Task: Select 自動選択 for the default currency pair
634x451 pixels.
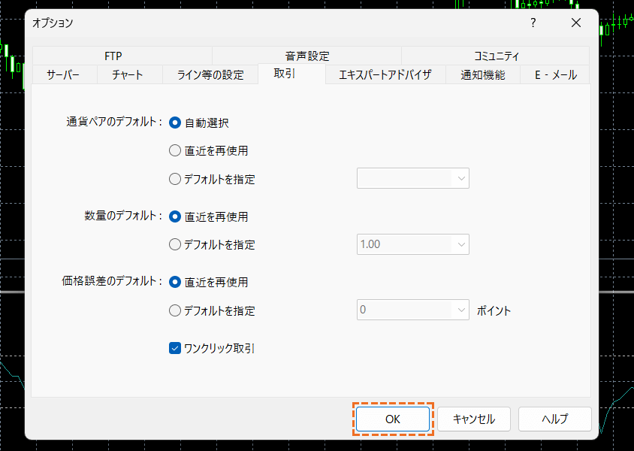Action: point(174,122)
